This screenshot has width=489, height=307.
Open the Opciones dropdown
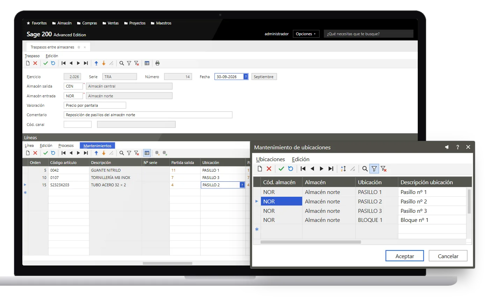click(x=306, y=34)
